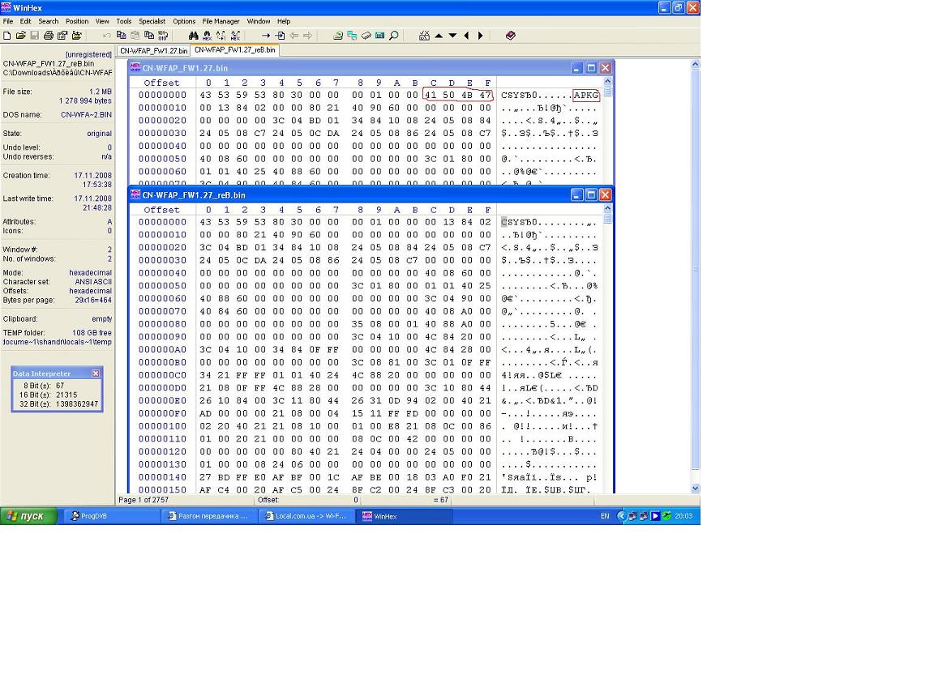The image size is (934, 700).
Task: Open the Tools menu
Action: click(x=124, y=21)
